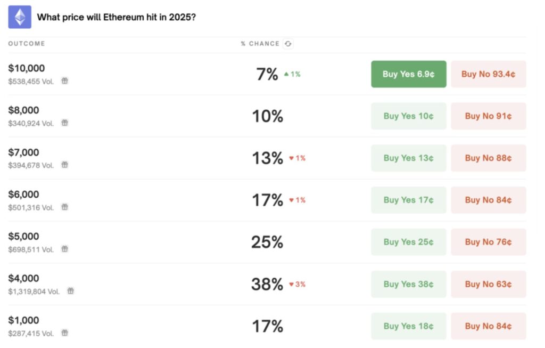Image resolution: width=545 pixels, height=348 pixels.
Task: Click the gift icon under $6,000 outcome
Action: click(x=64, y=207)
